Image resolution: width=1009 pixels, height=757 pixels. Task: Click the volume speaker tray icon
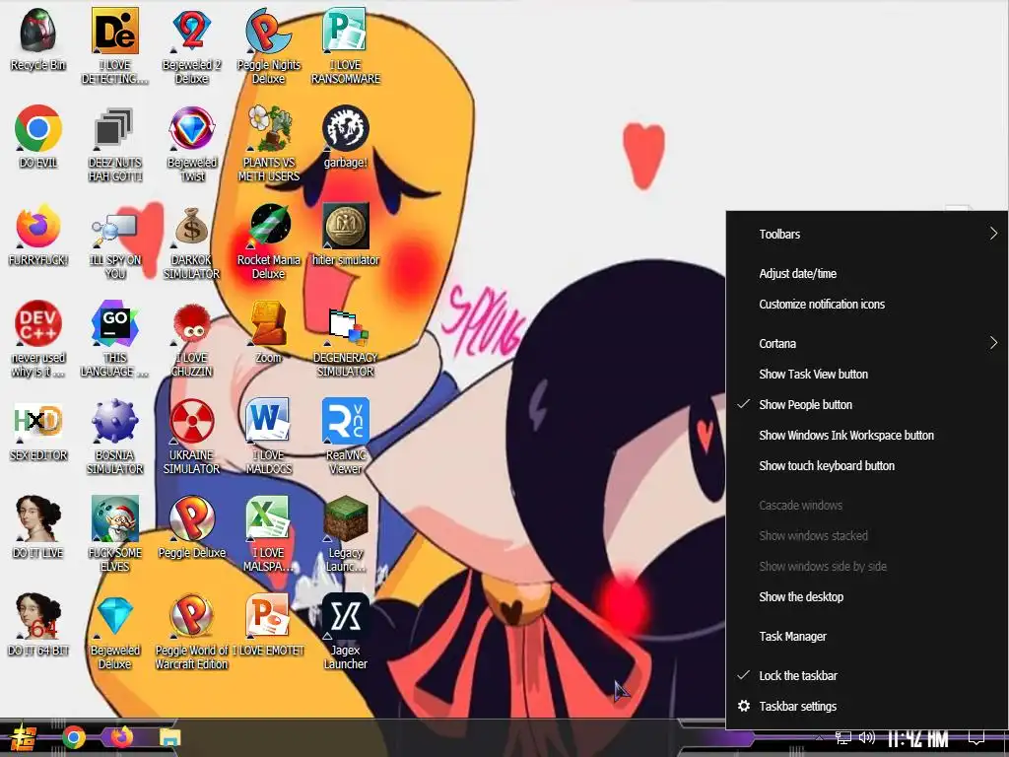point(867,737)
